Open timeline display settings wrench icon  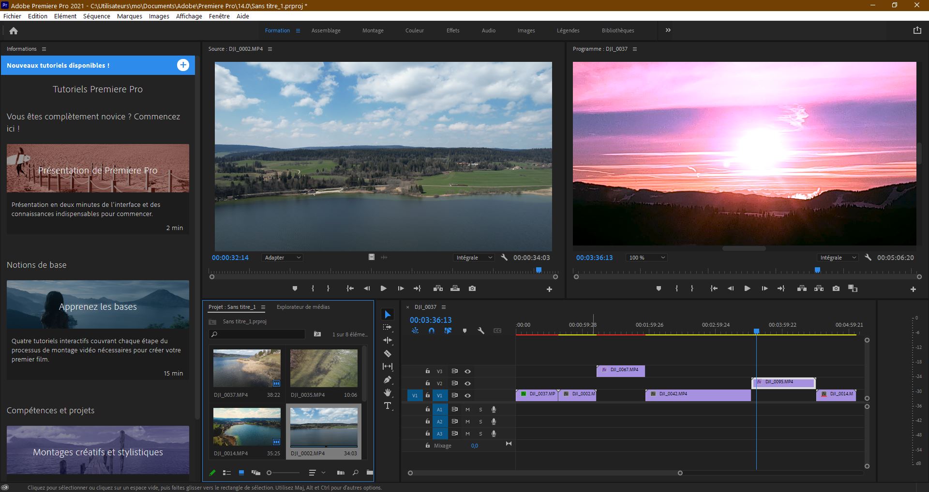coord(480,331)
